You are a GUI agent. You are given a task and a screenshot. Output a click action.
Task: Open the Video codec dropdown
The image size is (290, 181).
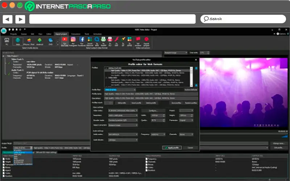(123, 110)
